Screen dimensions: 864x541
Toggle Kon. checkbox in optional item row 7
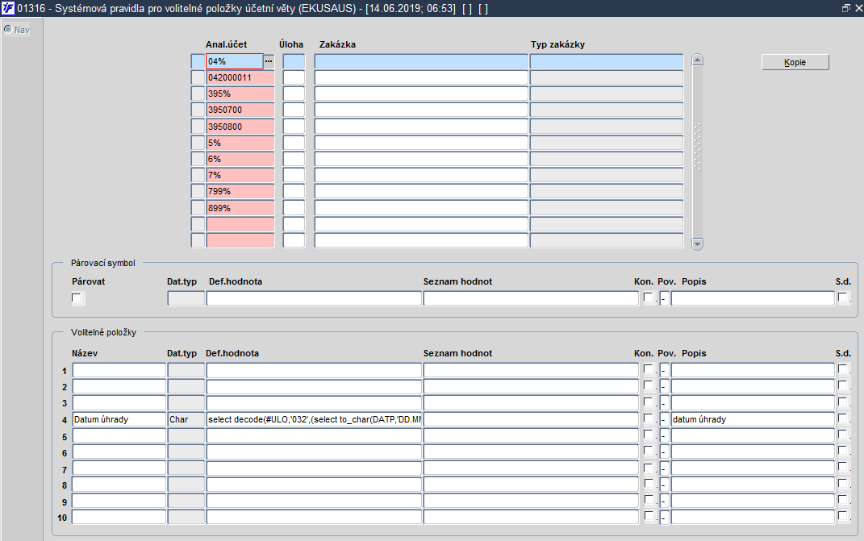(649, 468)
